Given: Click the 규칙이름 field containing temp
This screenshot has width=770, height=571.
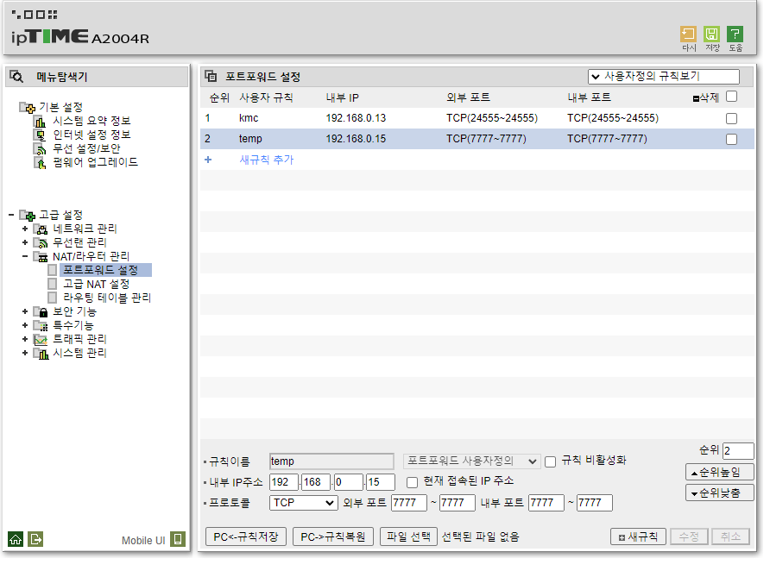Looking at the screenshot, I should click(x=331, y=461).
